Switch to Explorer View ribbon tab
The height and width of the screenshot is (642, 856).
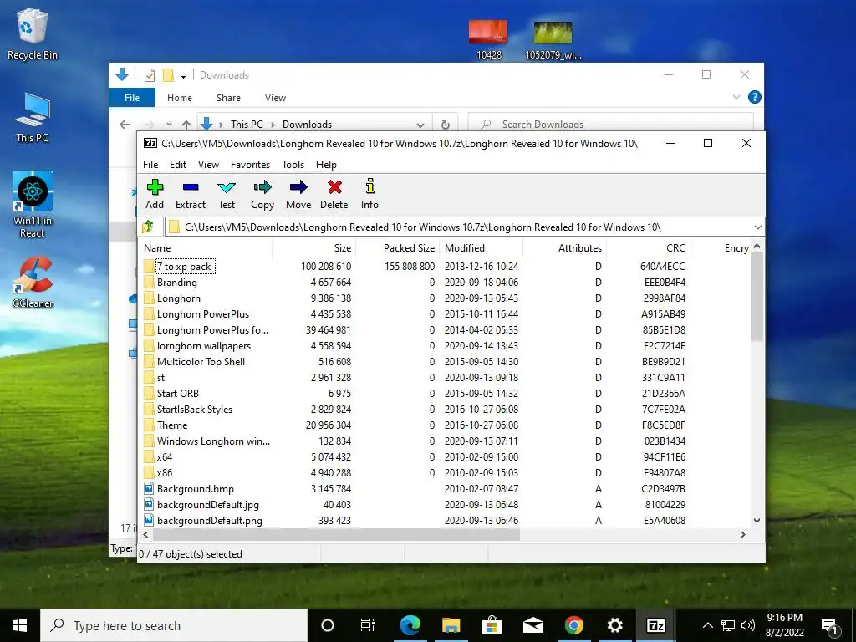click(x=275, y=98)
